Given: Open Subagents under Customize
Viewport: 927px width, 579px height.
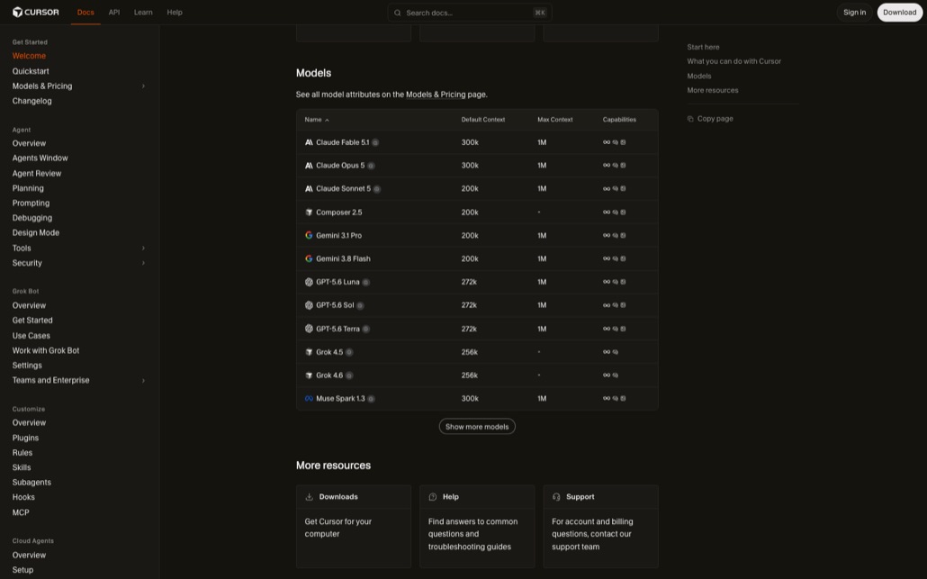Looking at the screenshot, I should point(31,483).
